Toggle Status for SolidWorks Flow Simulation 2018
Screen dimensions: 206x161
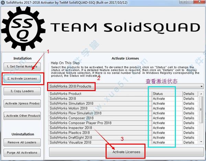pyautogui.click(x=167, y=113)
